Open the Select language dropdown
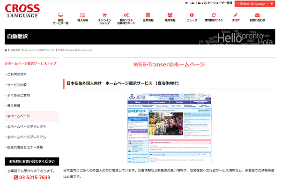The image size is (281, 181). click(x=255, y=4)
